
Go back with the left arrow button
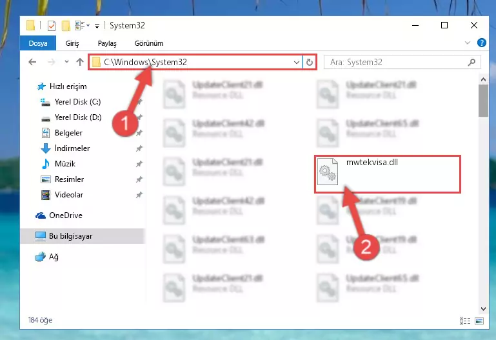tap(32, 62)
